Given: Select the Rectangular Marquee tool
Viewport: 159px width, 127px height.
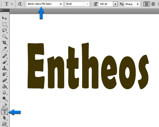Looking at the screenshot, I should click(5, 24).
